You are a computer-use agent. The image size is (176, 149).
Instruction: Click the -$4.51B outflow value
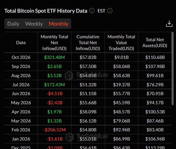(54, 94)
